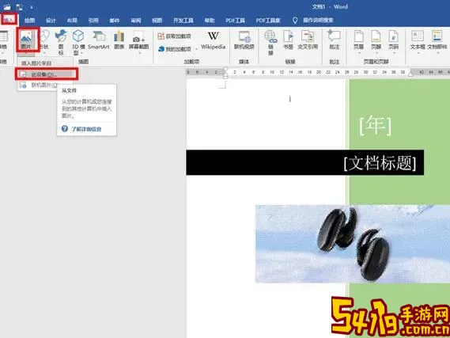Click the hanging indent marker on ruler
The image size is (450, 338).
click(x=225, y=74)
